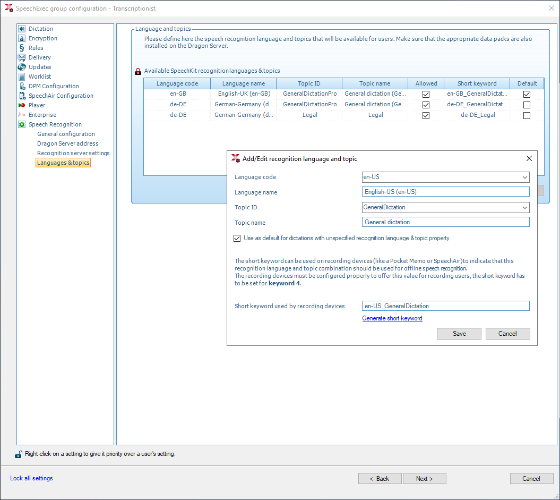Toggle Default checkbox for de-DE GeneralDictationPro row

click(x=527, y=105)
